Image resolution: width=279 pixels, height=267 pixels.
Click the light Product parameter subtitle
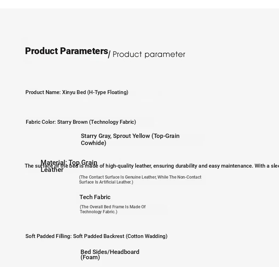pos(149,54)
